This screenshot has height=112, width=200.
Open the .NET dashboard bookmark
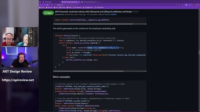click(77, 7)
